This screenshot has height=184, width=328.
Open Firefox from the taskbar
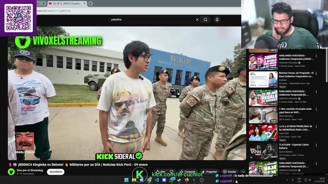[187, 180]
